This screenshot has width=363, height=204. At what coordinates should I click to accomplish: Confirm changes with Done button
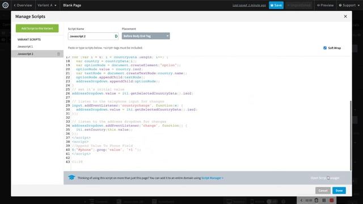[339, 190]
